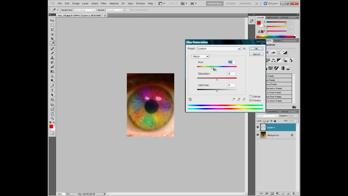
Task: Select the Rectangle shape tool
Action: click(x=52, y=100)
